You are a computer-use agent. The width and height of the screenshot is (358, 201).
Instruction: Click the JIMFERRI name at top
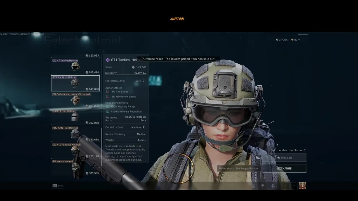point(177,19)
